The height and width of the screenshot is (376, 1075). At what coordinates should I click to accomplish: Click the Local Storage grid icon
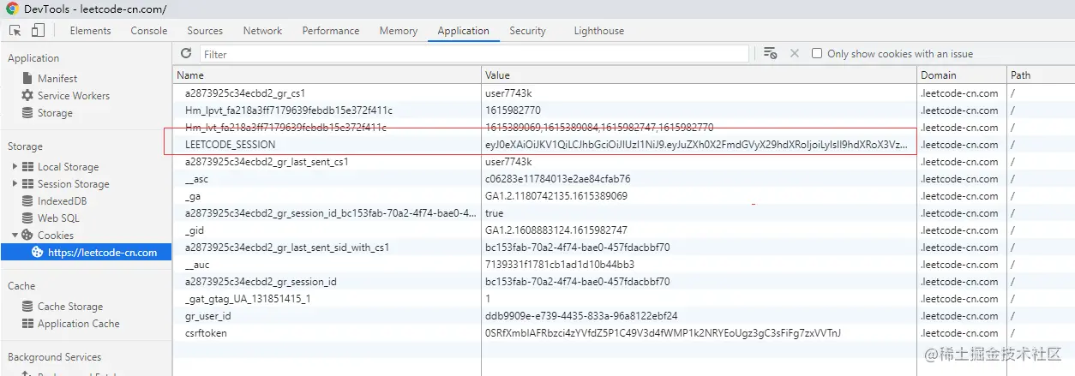[x=27, y=166]
